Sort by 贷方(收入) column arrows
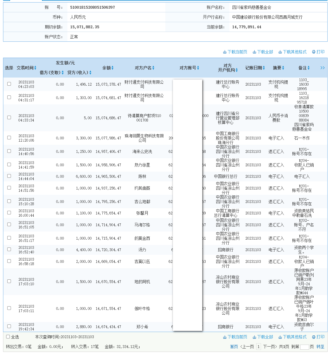This screenshot has width=329, height=353. pyautogui.click(x=90, y=73)
